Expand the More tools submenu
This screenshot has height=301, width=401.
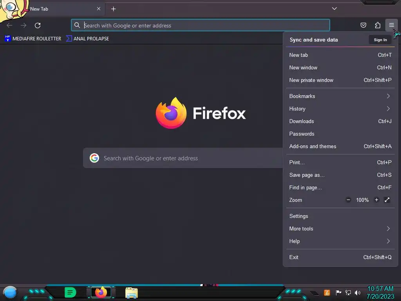click(340, 229)
